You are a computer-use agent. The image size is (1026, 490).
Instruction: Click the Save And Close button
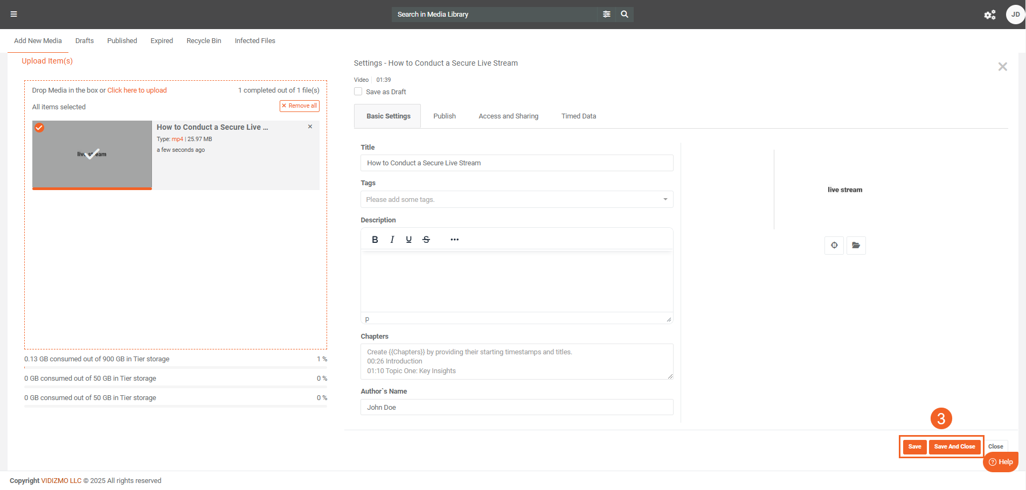tap(954, 446)
